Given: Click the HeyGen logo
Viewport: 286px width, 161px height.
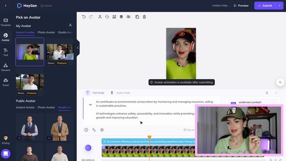Looking at the screenshot, I should coord(27,6).
